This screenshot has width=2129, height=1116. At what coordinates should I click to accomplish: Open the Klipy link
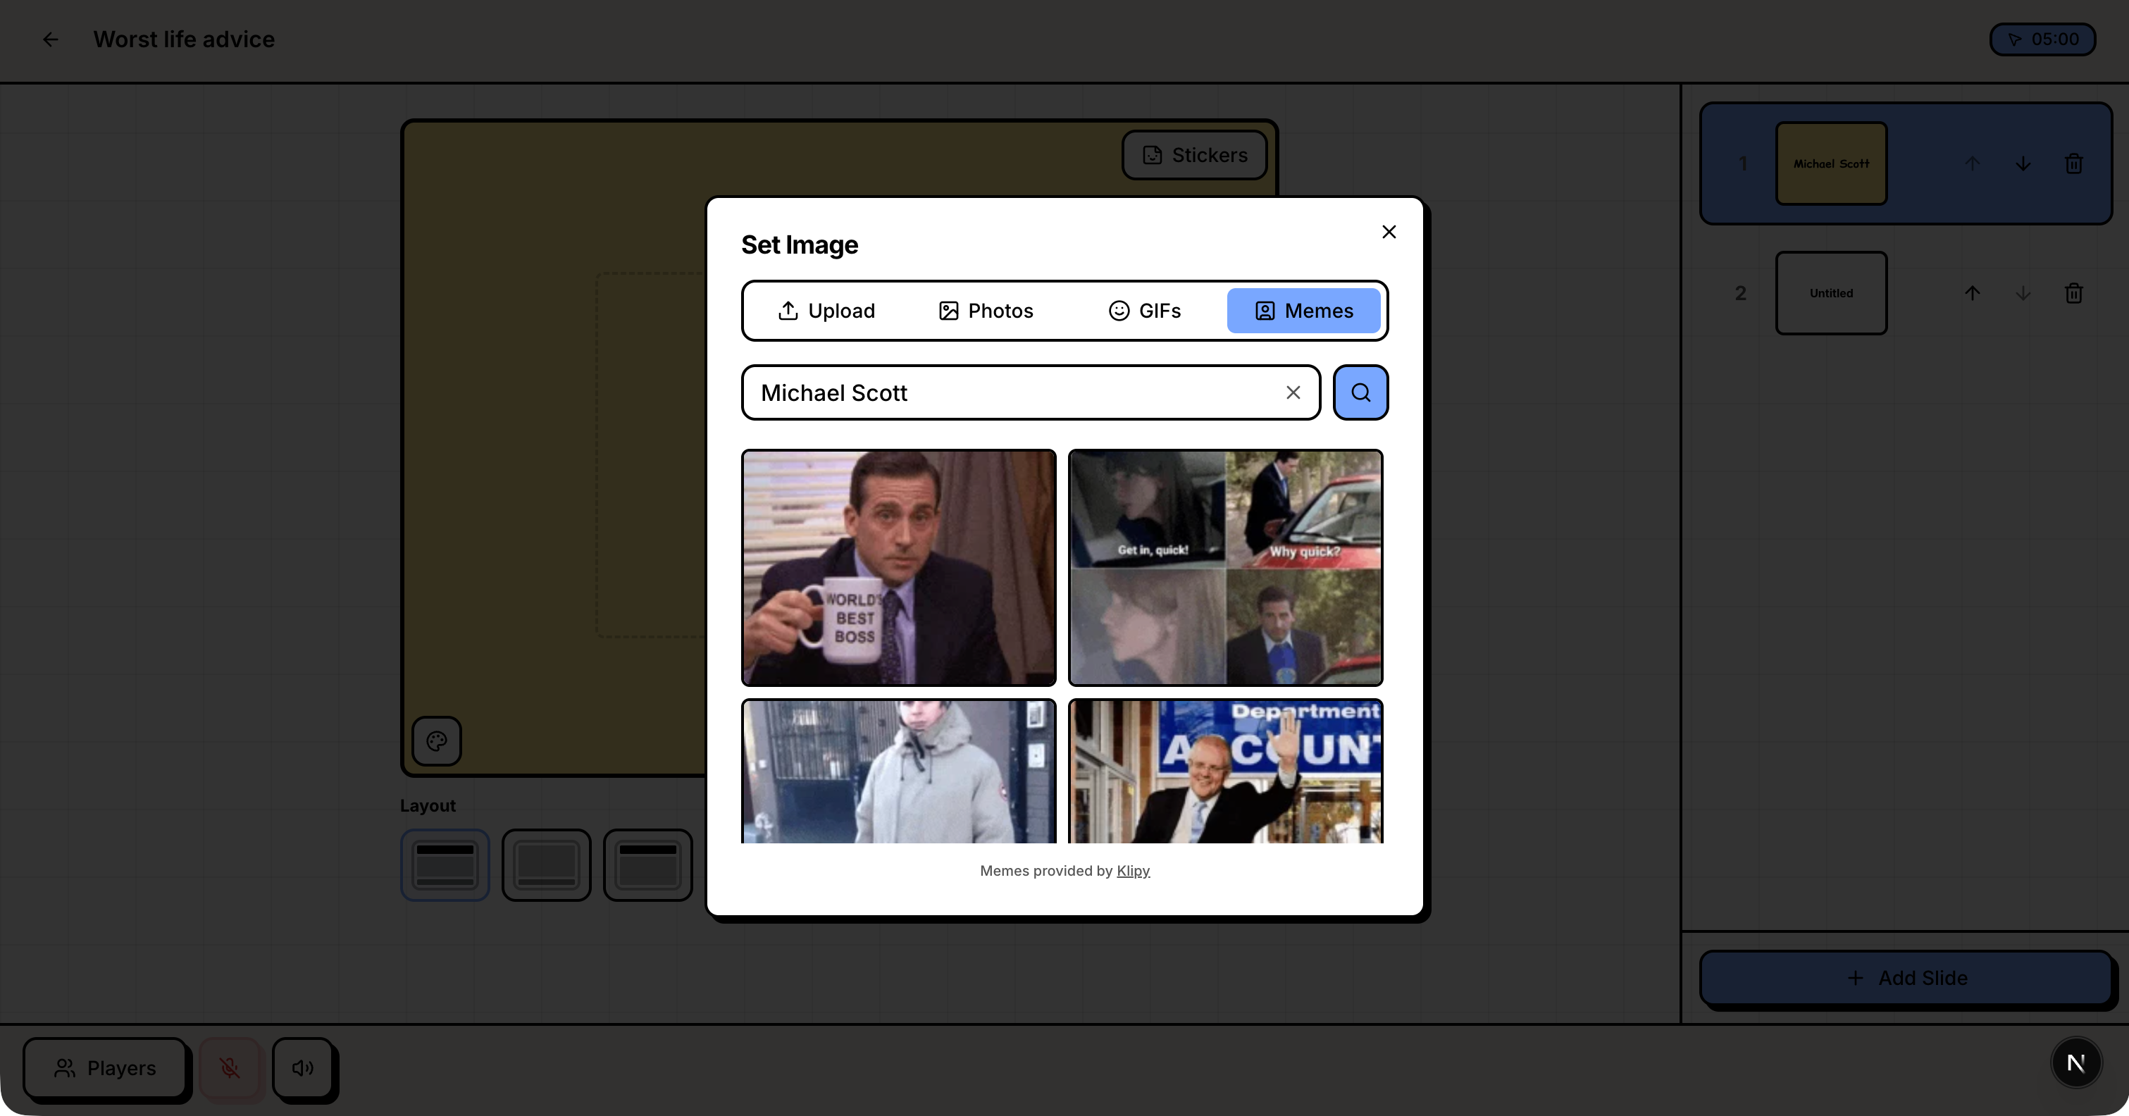click(x=1132, y=871)
